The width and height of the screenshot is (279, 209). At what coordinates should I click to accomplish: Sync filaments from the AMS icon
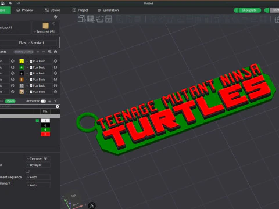pyautogui.click(x=49, y=52)
